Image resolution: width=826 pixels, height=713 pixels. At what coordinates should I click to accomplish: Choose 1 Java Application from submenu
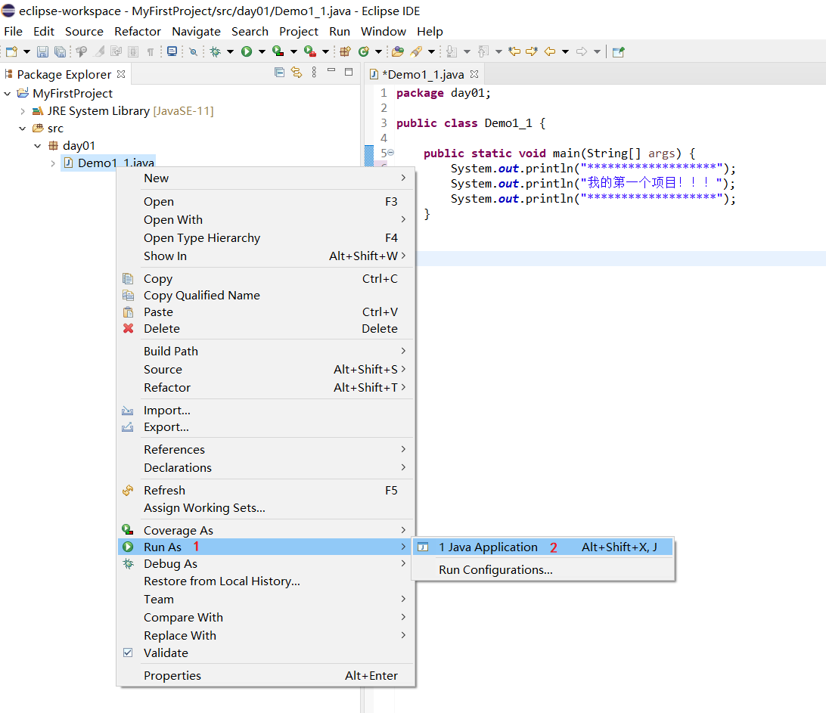(x=542, y=547)
